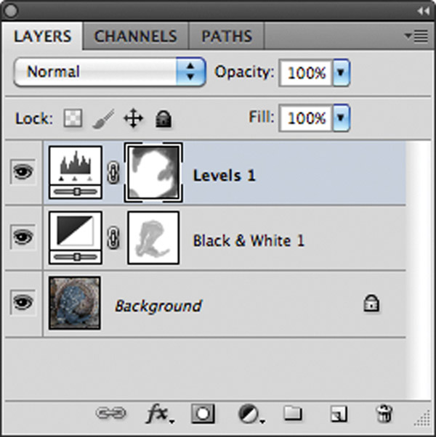Hide the Background layer
This screenshot has height=437, width=436.
coord(23,303)
